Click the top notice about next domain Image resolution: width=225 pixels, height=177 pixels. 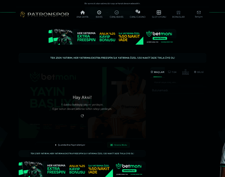[112, 4]
